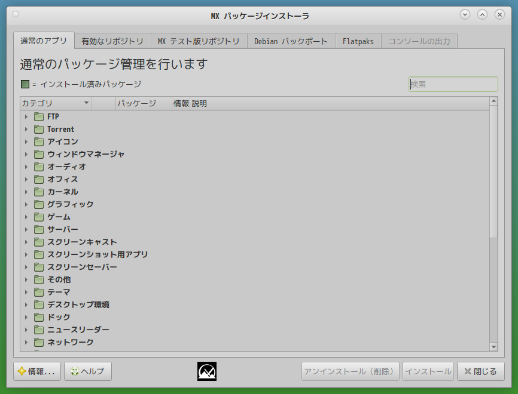
Task: Click the ウィンドウマネージャ folder icon
Action: [39, 154]
